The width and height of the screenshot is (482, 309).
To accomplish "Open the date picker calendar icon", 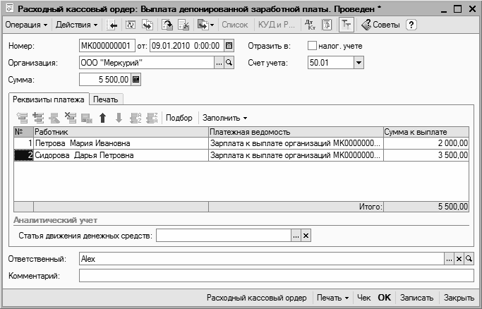I will (x=229, y=46).
